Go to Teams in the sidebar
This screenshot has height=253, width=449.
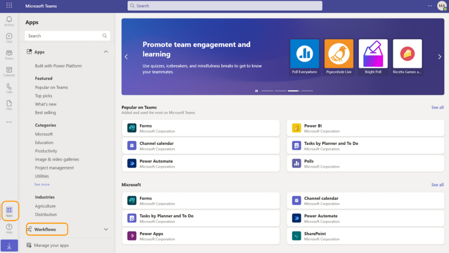(9, 55)
